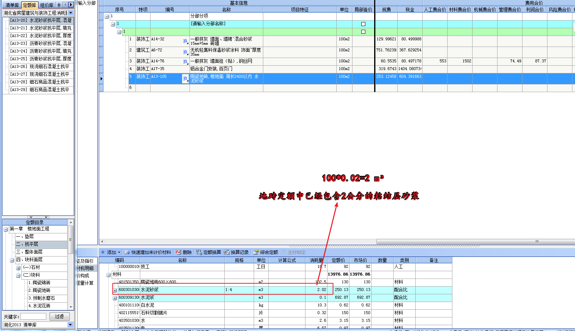
Task: Click the 删除 toolbar button
Action: pos(184,252)
